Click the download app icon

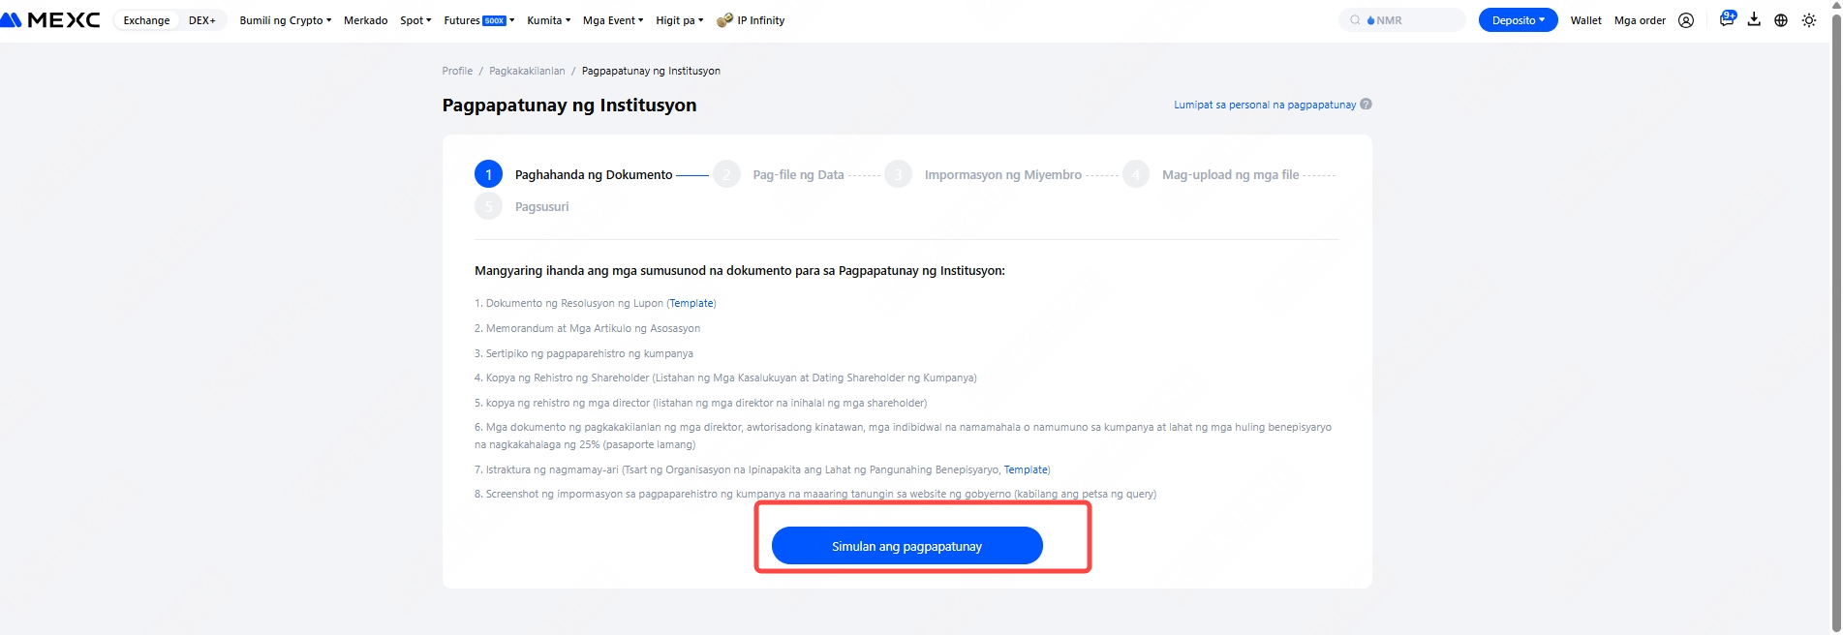(x=1754, y=20)
